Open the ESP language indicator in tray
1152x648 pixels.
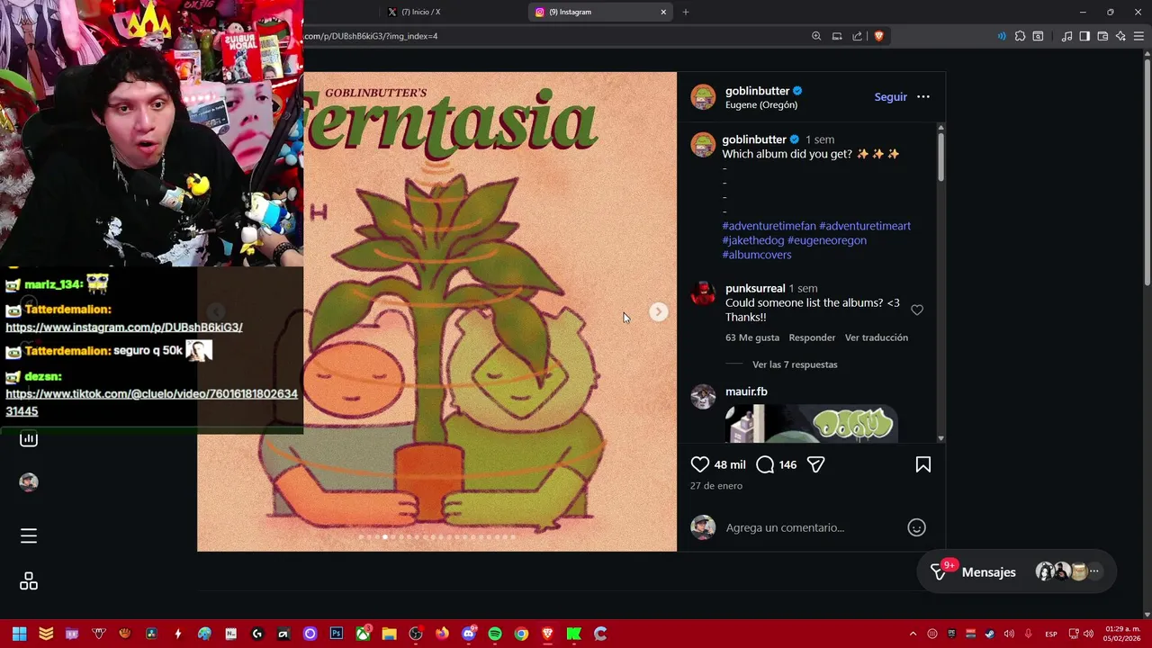coord(1051,634)
